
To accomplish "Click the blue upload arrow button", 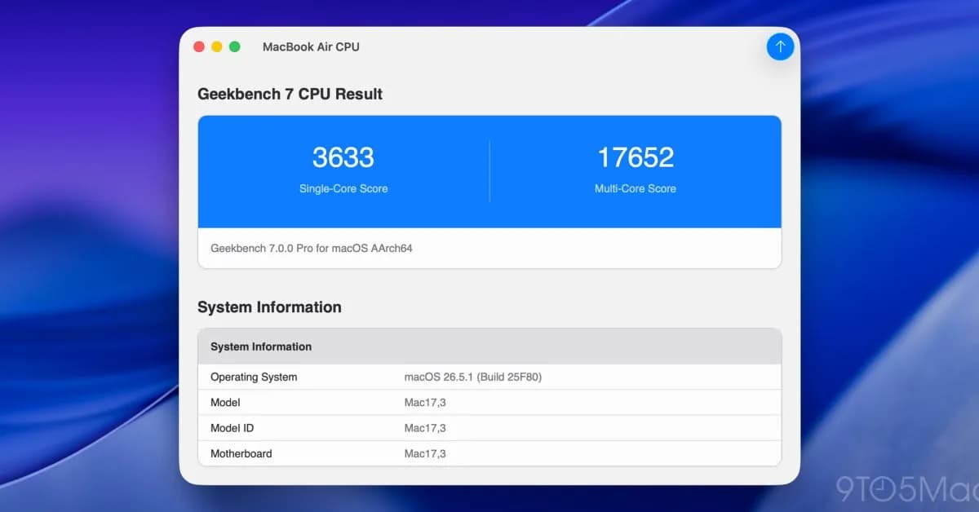I will 780,46.
